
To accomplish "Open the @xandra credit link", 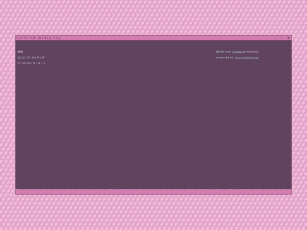I will tap(237, 52).
